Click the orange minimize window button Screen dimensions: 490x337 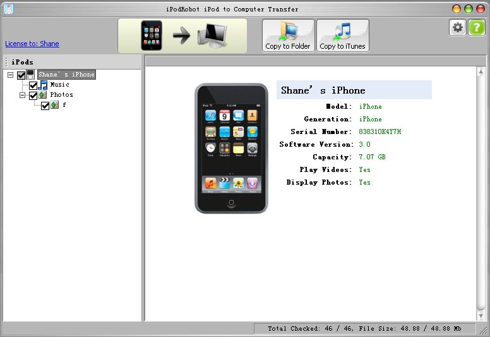tap(457, 9)
